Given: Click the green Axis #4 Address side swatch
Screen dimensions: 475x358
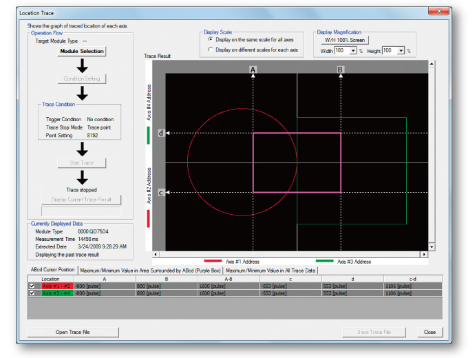Looking at the screenshot, I should [149, 136].
